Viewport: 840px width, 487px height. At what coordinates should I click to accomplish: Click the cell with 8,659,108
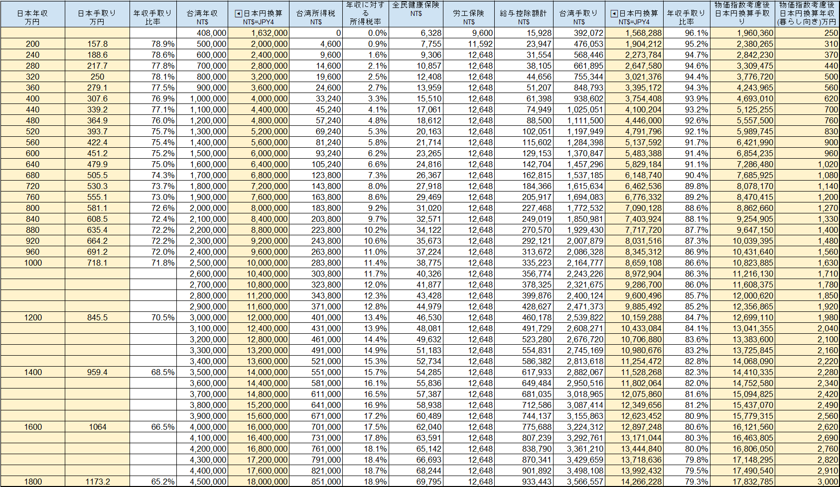point(634,263)
